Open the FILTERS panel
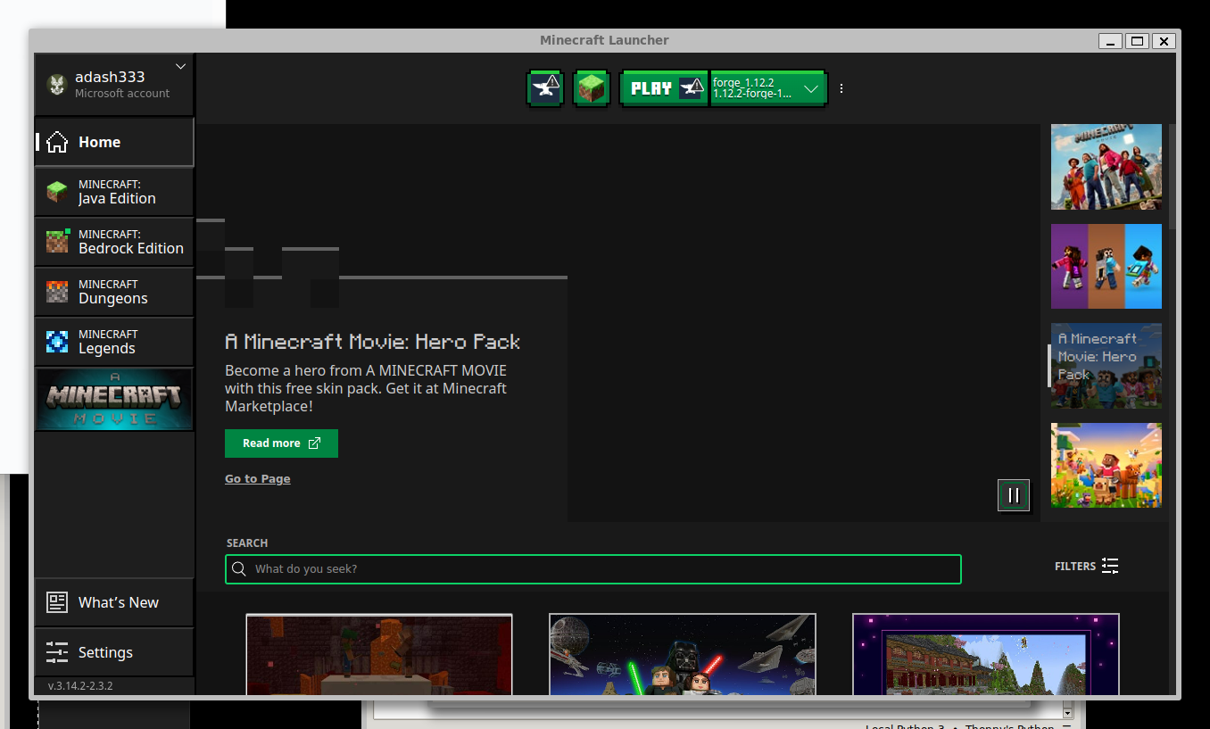The width and height of the screenshot is (1210, 729). click(1086, 566)
